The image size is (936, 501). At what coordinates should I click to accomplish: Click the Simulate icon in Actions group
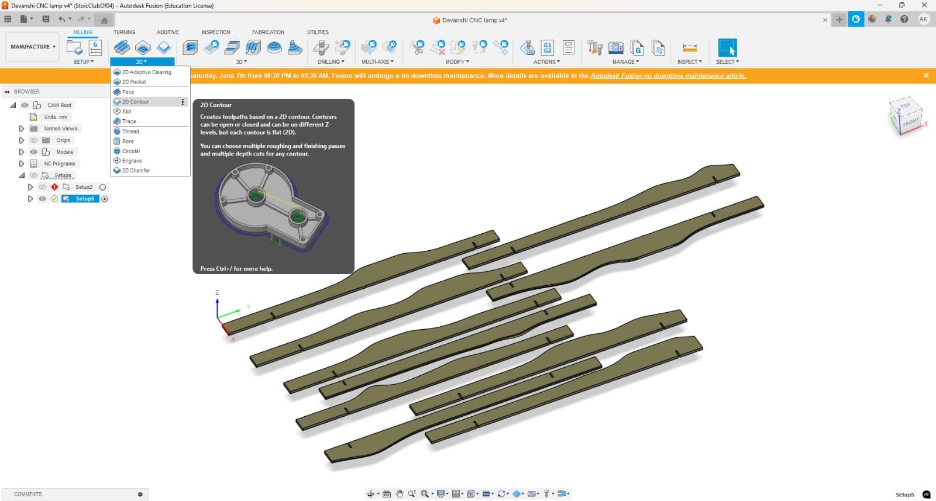click(x=527, y=47)
